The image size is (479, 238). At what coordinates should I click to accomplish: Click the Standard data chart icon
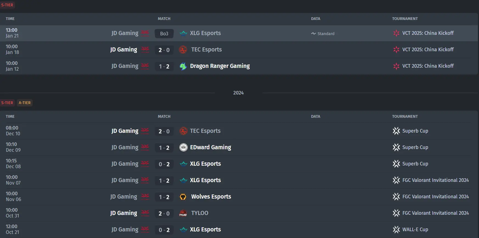pos(313,33)
